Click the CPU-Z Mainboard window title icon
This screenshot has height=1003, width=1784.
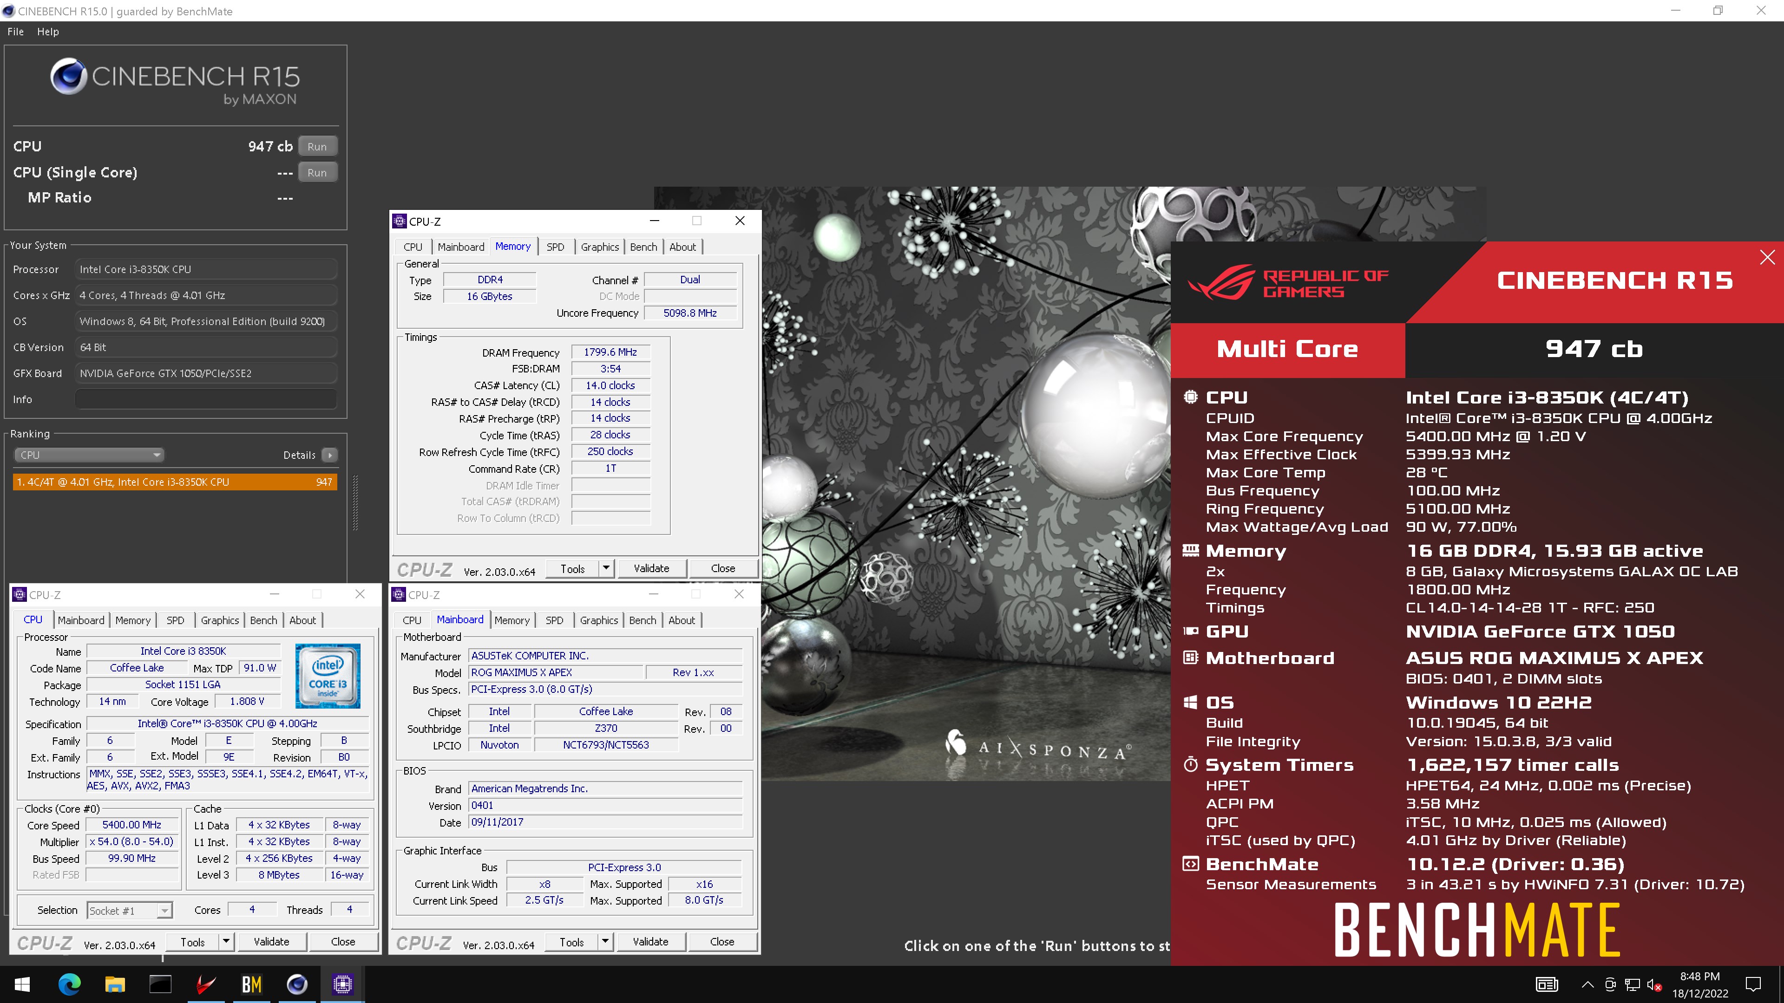399,594
